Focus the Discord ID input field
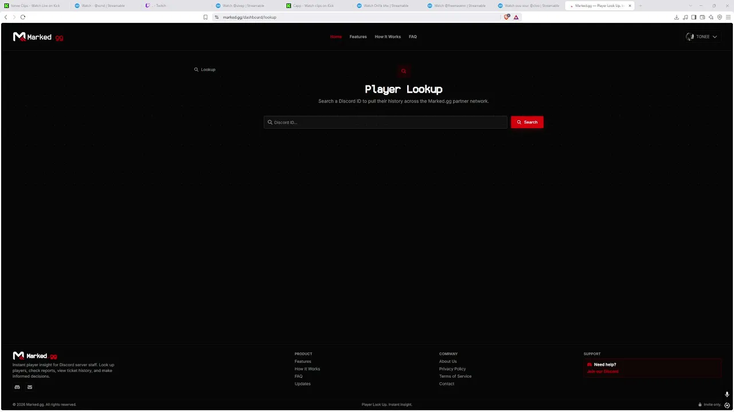Image resolution: width=734 pixels, height=412 pixels. point(385,122)
